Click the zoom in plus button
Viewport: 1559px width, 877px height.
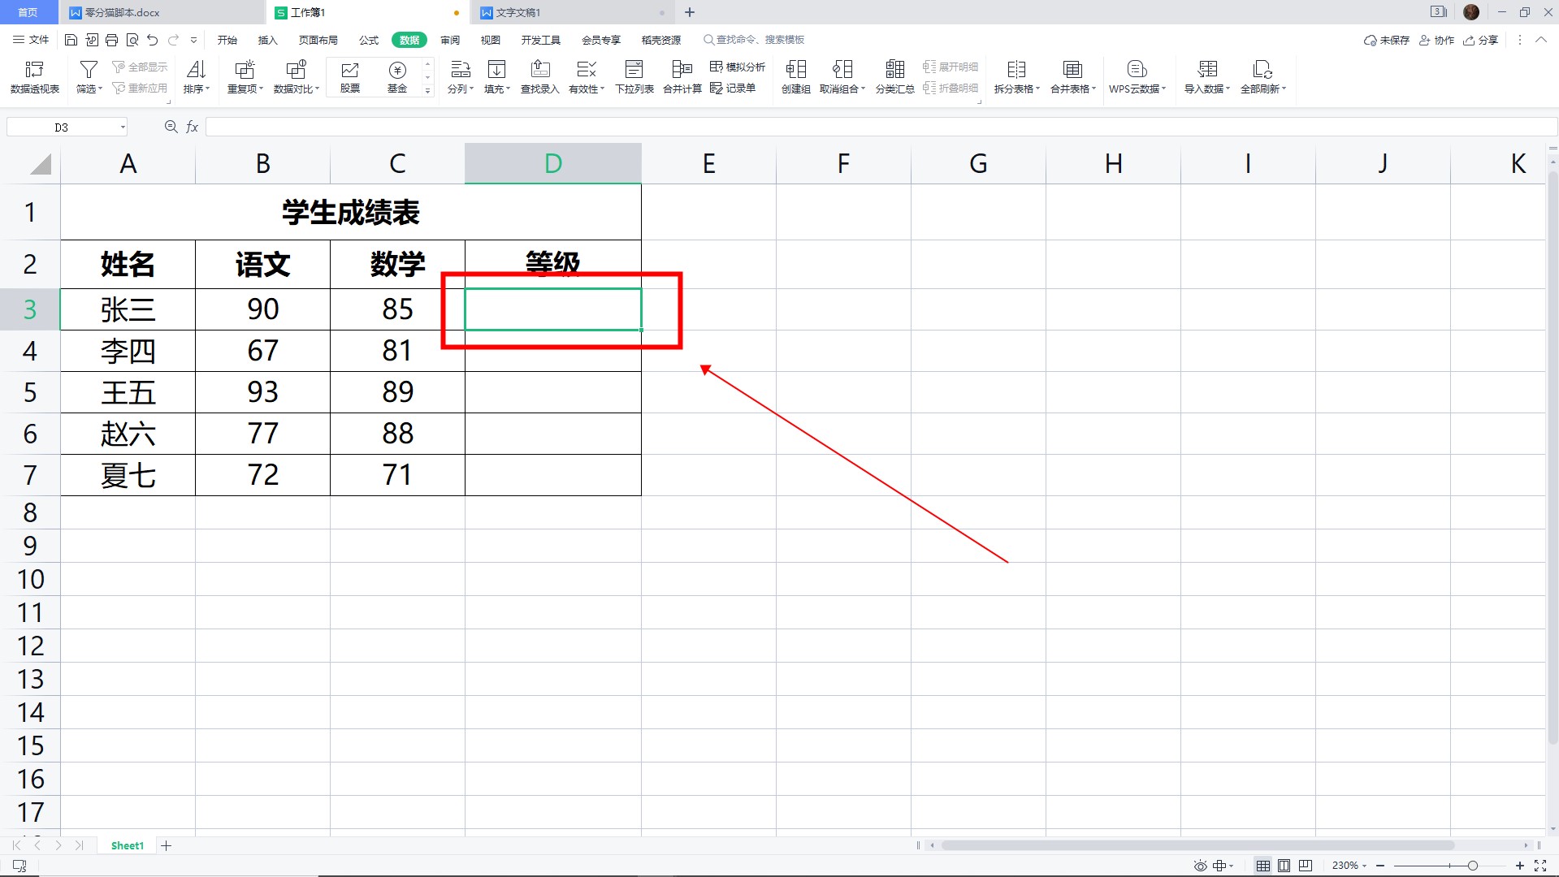click(x=1519, y=866)
